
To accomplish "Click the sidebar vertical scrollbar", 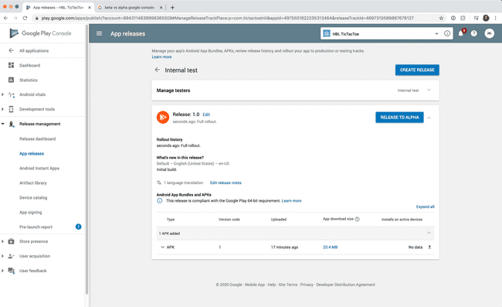I will [86, 160].
